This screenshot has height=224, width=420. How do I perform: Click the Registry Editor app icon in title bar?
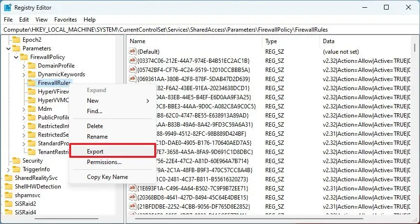tap(8, 7)
